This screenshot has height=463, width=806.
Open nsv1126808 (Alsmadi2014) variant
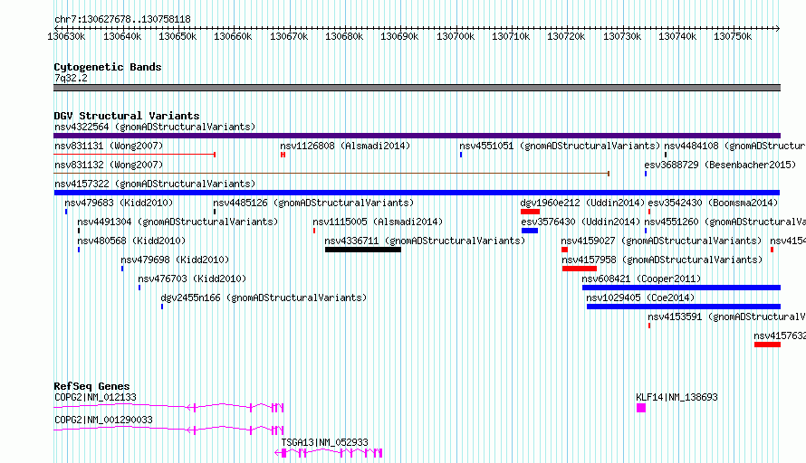[345, 146]
